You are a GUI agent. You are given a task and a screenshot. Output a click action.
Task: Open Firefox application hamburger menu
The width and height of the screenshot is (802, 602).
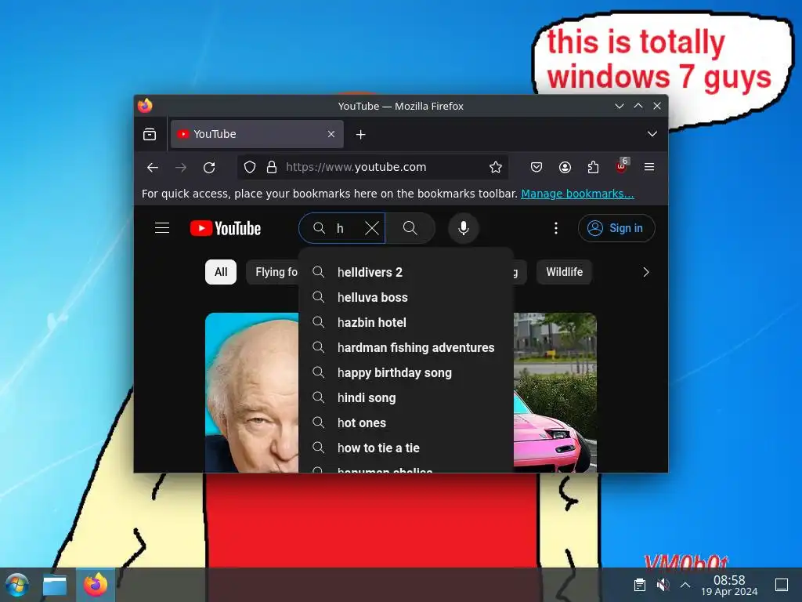(x=649, y=168)
